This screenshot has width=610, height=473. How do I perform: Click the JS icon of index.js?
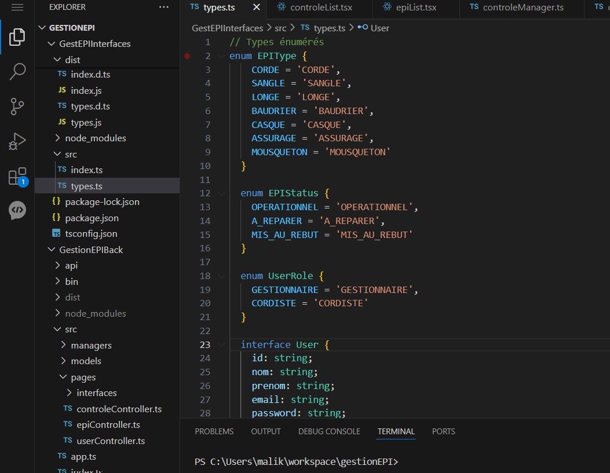(62, 90)
